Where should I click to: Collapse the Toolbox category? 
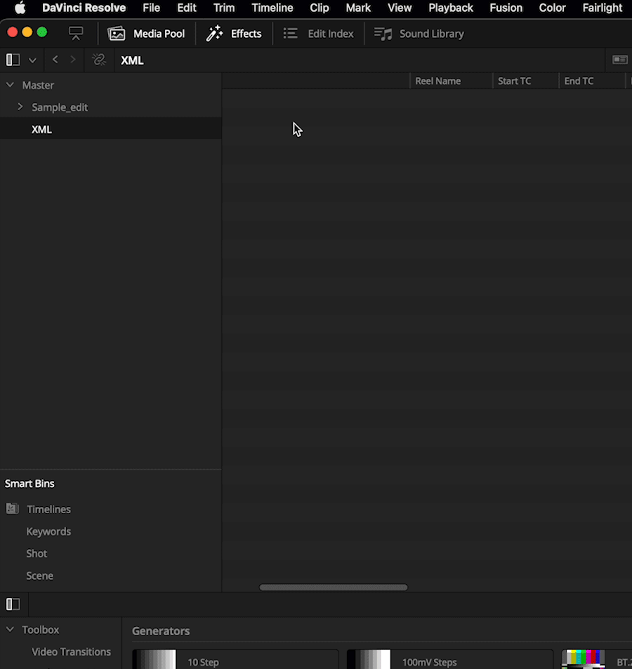click(x=10, y=629)
